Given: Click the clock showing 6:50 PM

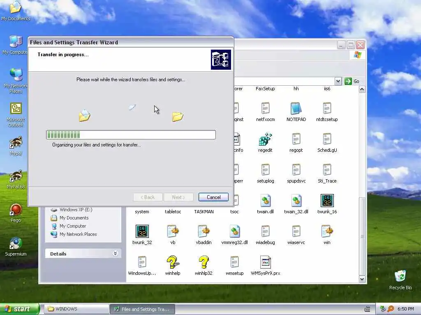Looking at the screenshot, I should [x=405, y=309].
